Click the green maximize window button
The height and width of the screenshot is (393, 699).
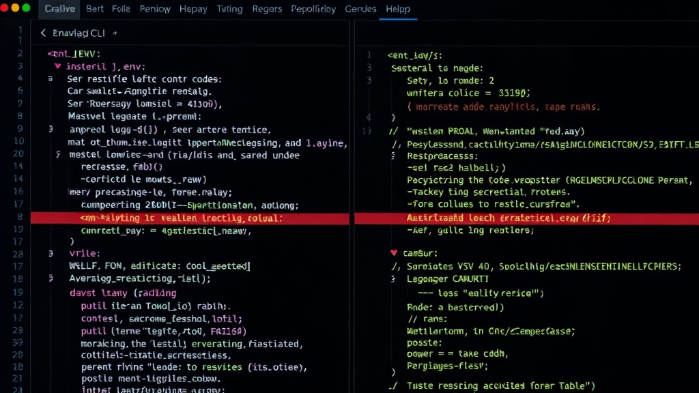pos(27,8)
